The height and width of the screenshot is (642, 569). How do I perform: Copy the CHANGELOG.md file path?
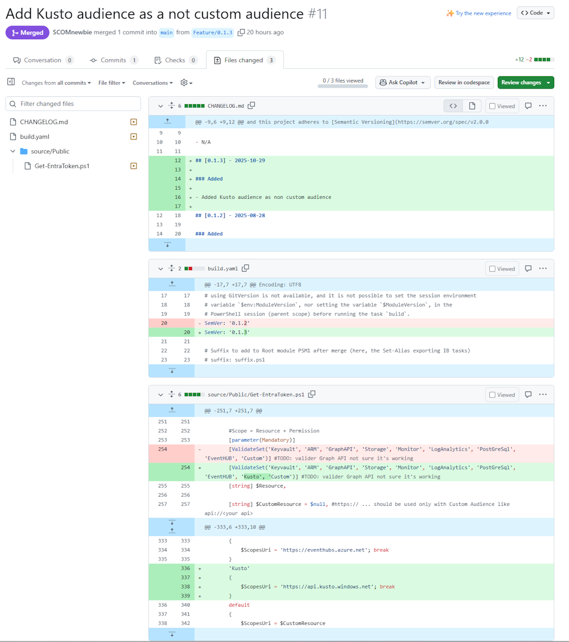click(x=251, y=105)
